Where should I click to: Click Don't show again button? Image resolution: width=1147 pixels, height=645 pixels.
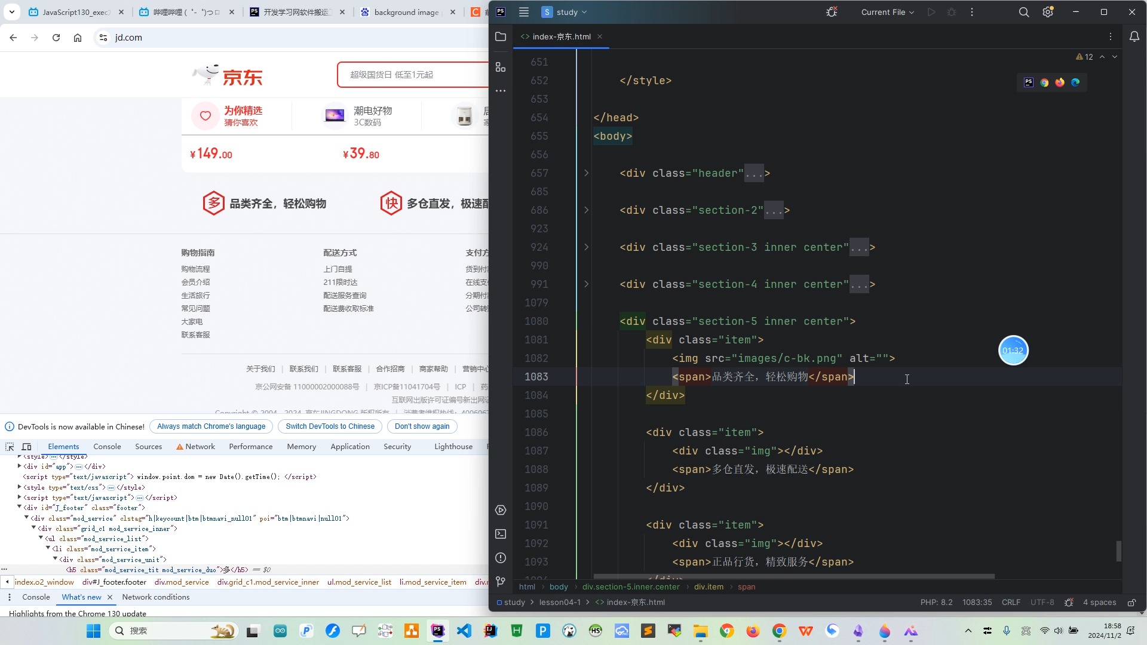coord(422,426)
